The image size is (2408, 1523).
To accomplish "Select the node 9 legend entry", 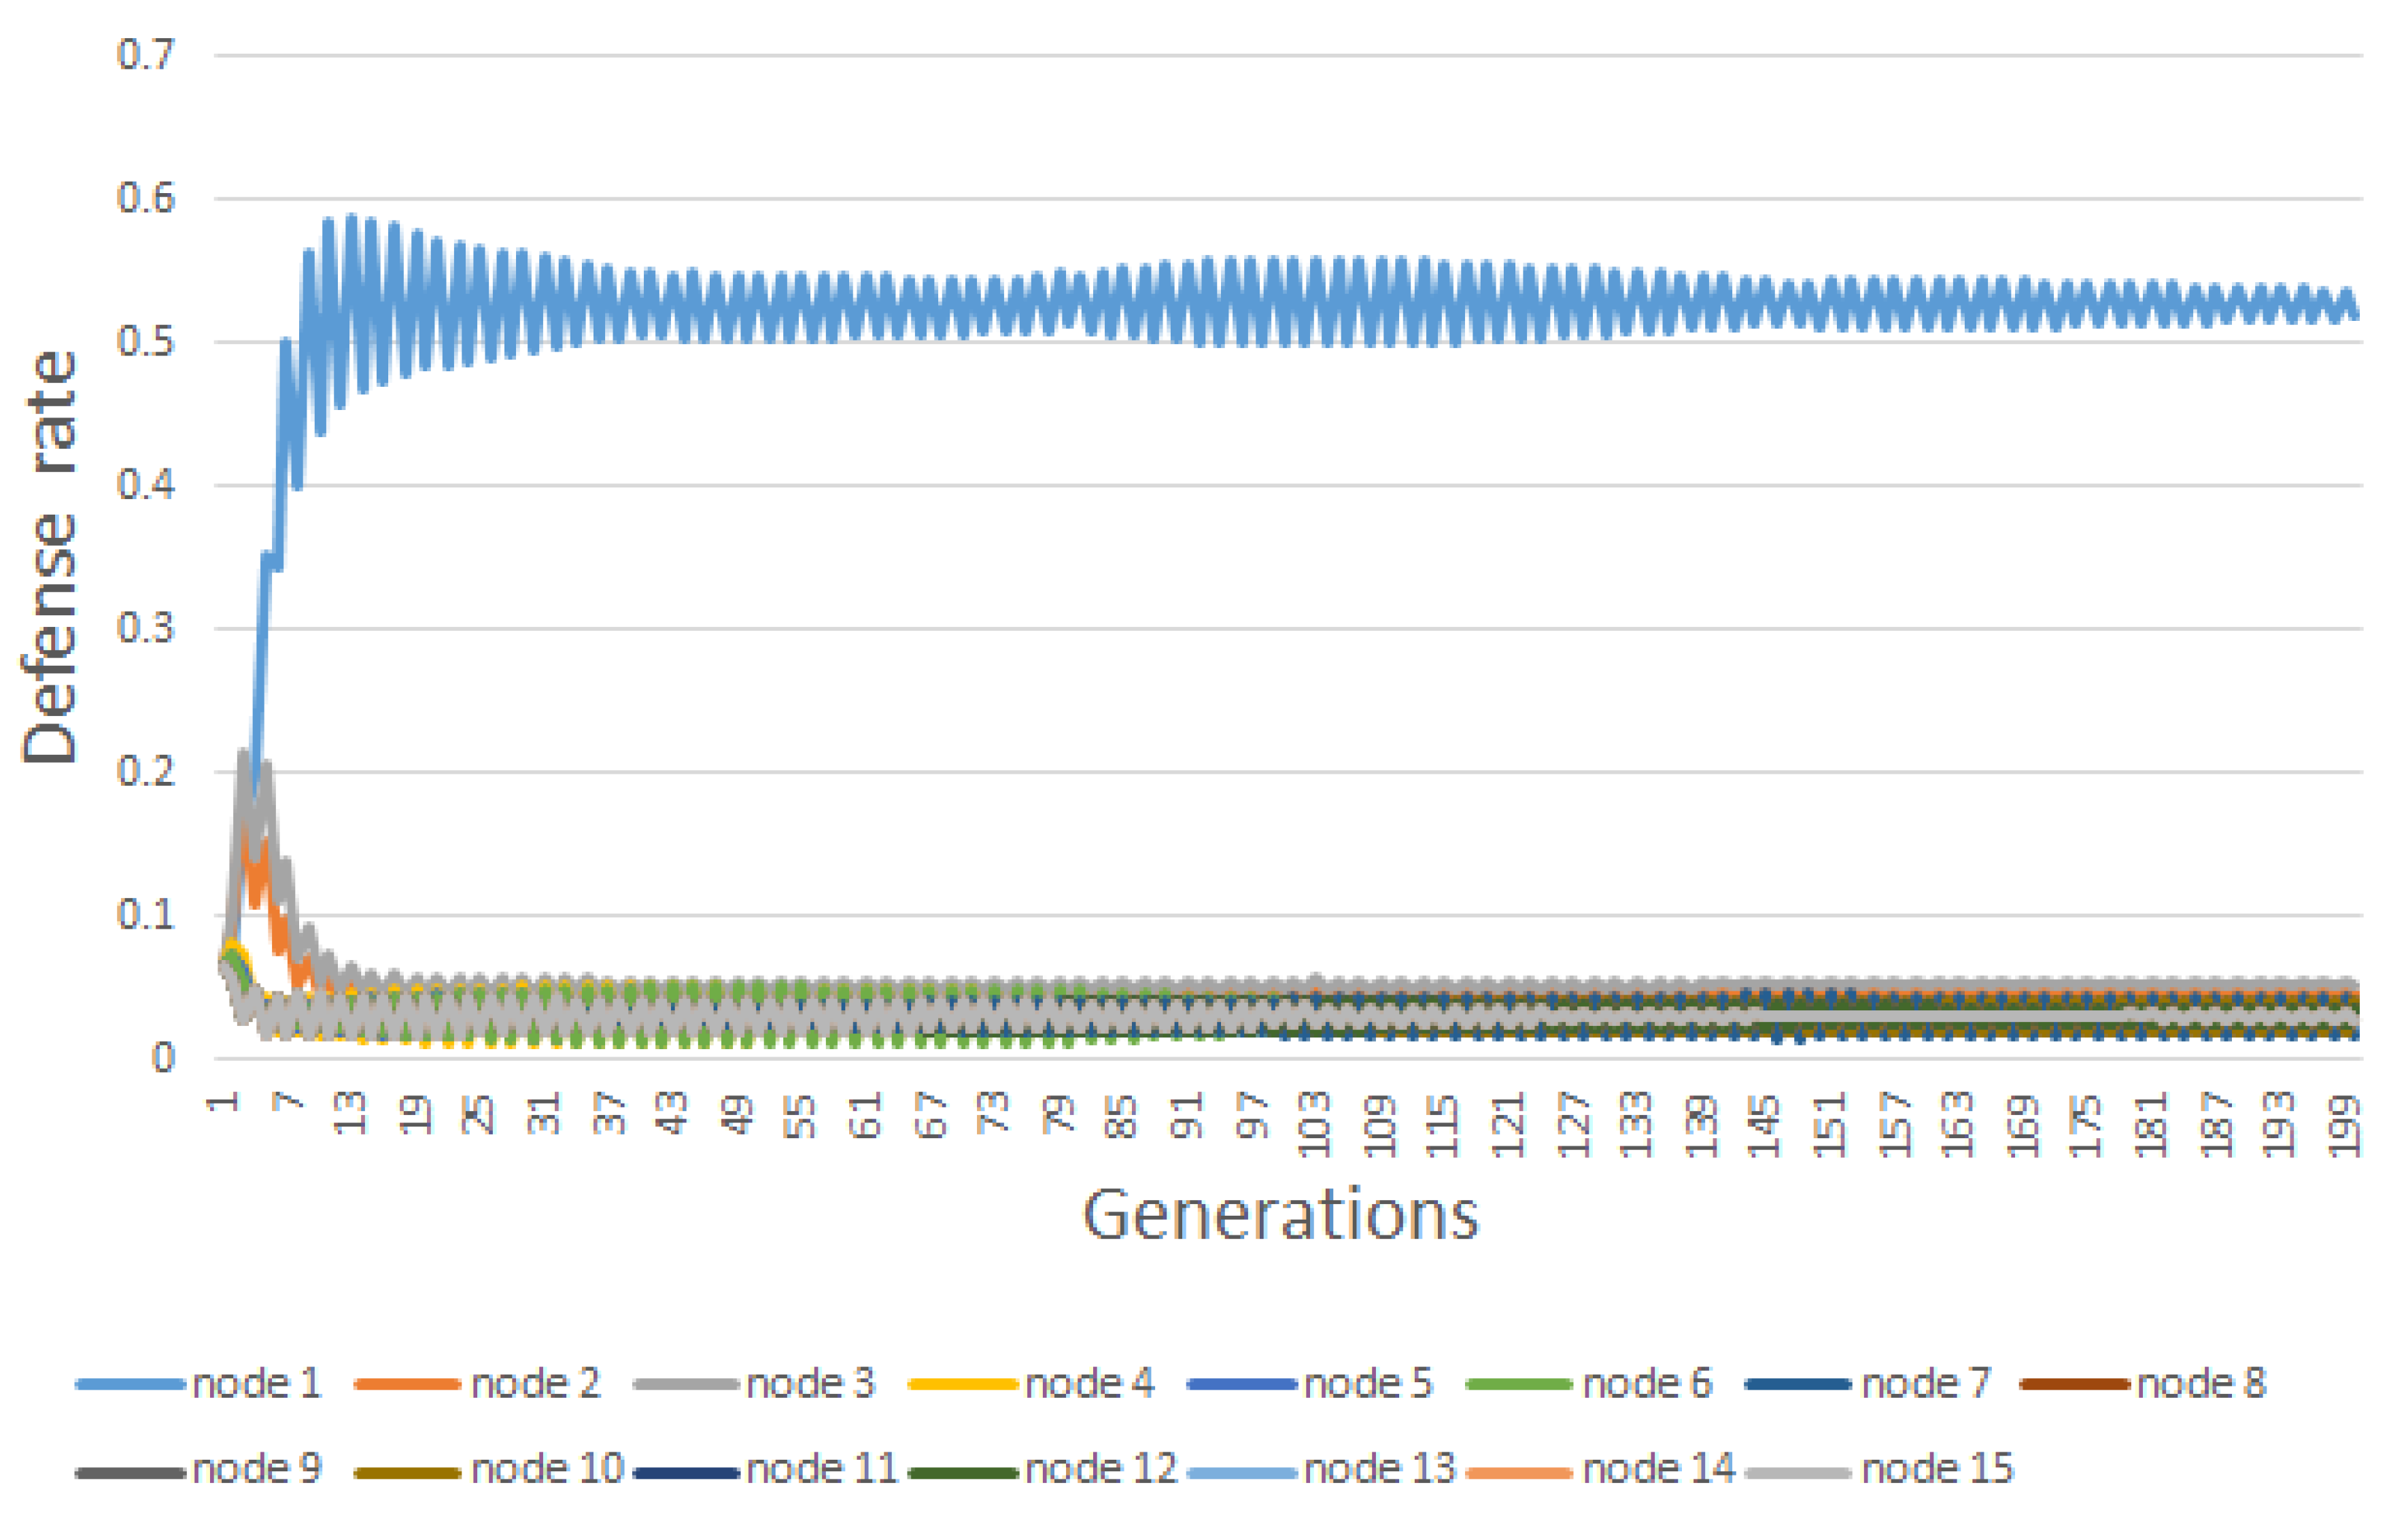I will click(x=256, y=1469).
